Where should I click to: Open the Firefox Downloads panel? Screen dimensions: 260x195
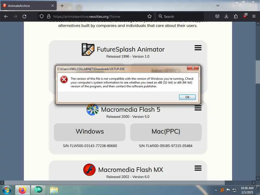point(226,17)
